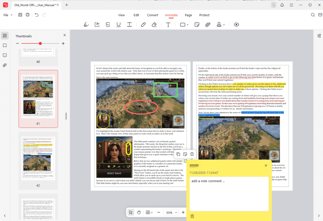Image resolution: width=323 pixels, height=221 pixels.
Task: Click the note comment text field
Action: pyautogui.click(x=229, y=194)
